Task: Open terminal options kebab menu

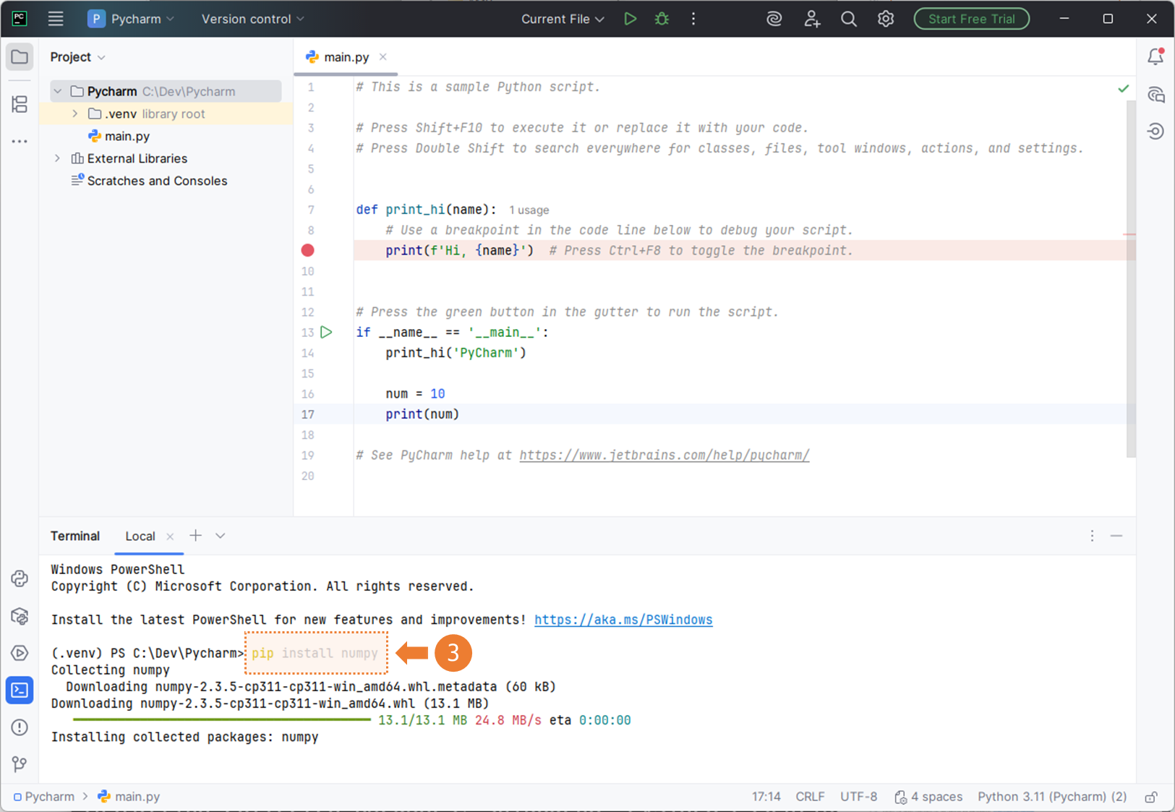Action: tap(1092, 536)
